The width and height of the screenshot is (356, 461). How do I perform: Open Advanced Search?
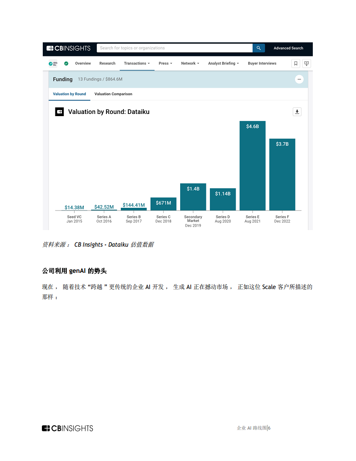click(288, 48)
